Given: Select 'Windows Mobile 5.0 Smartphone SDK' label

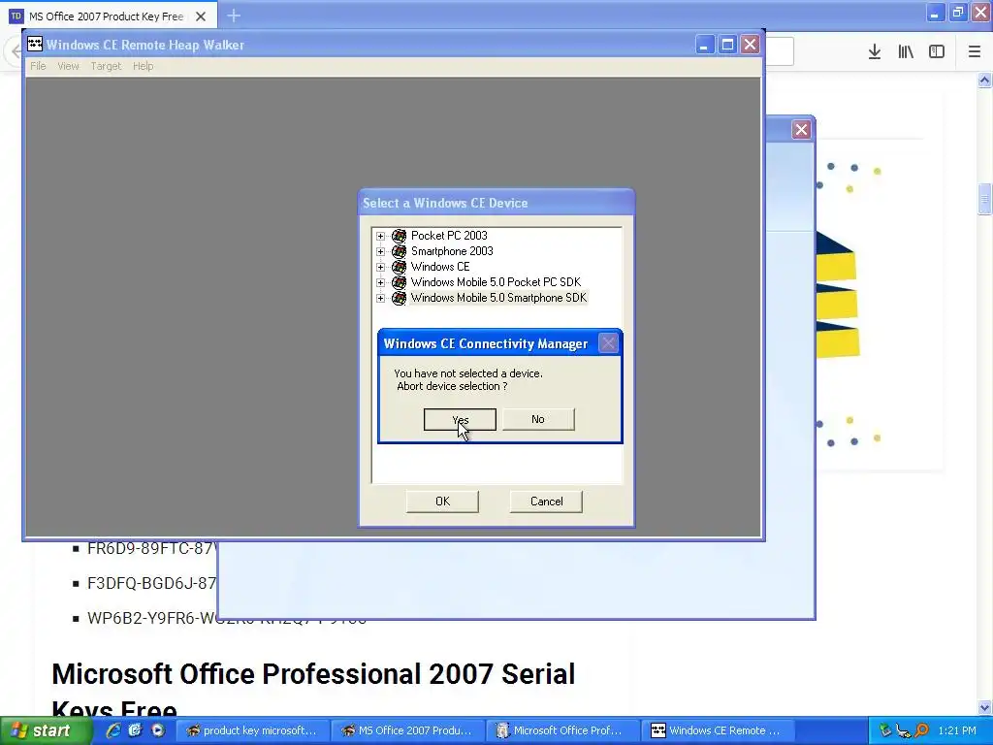Looking at the screenshot, I should (x=499, y=298).
